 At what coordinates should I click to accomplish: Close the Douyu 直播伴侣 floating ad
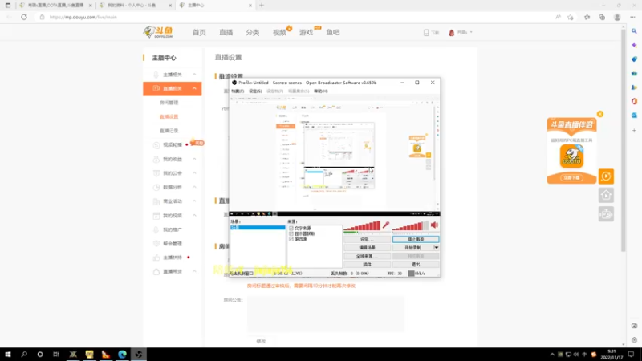[x=599, y=114]
